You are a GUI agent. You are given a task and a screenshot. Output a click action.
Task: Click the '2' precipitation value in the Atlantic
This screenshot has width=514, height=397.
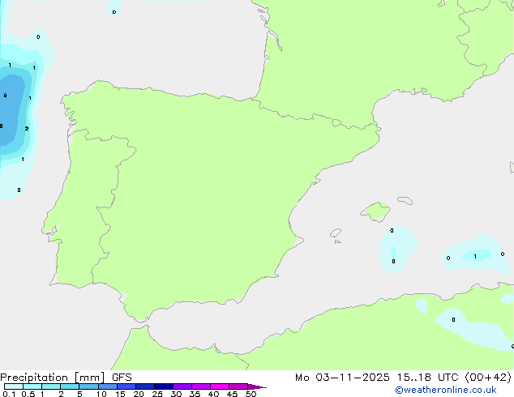[27, 128]
